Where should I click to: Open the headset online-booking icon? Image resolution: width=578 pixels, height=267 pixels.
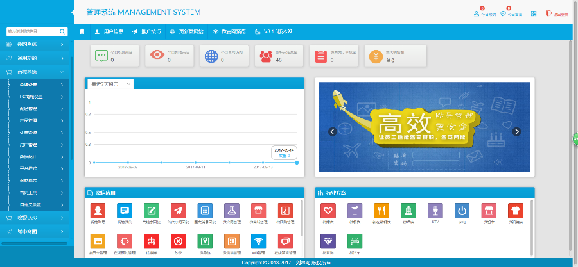point(124,241)
